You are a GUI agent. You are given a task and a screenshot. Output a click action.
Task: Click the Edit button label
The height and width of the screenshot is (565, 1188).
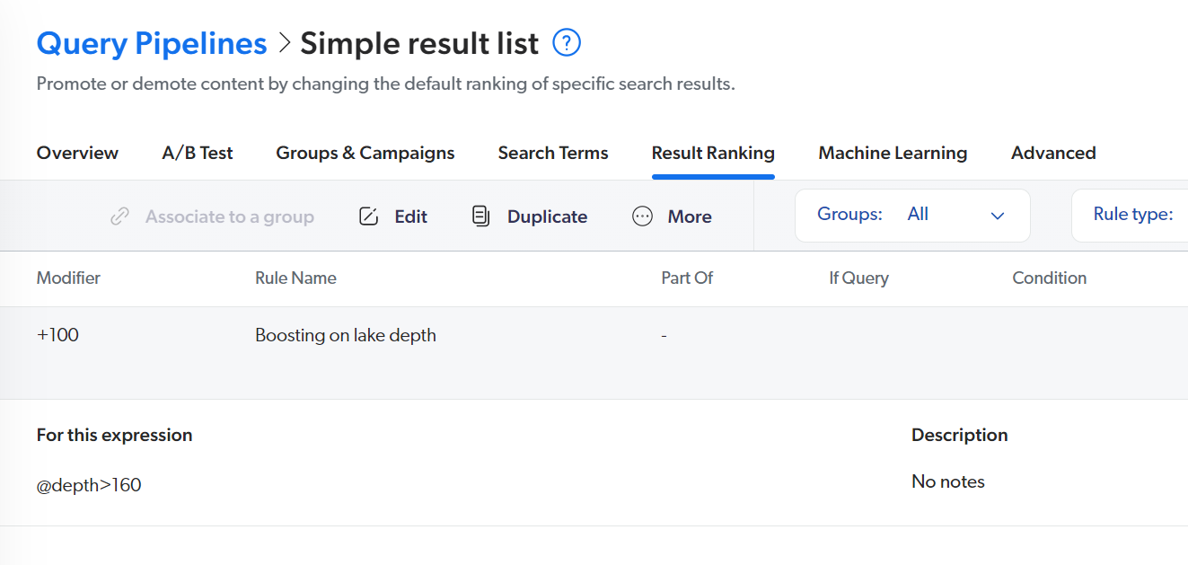coord(411,216)
